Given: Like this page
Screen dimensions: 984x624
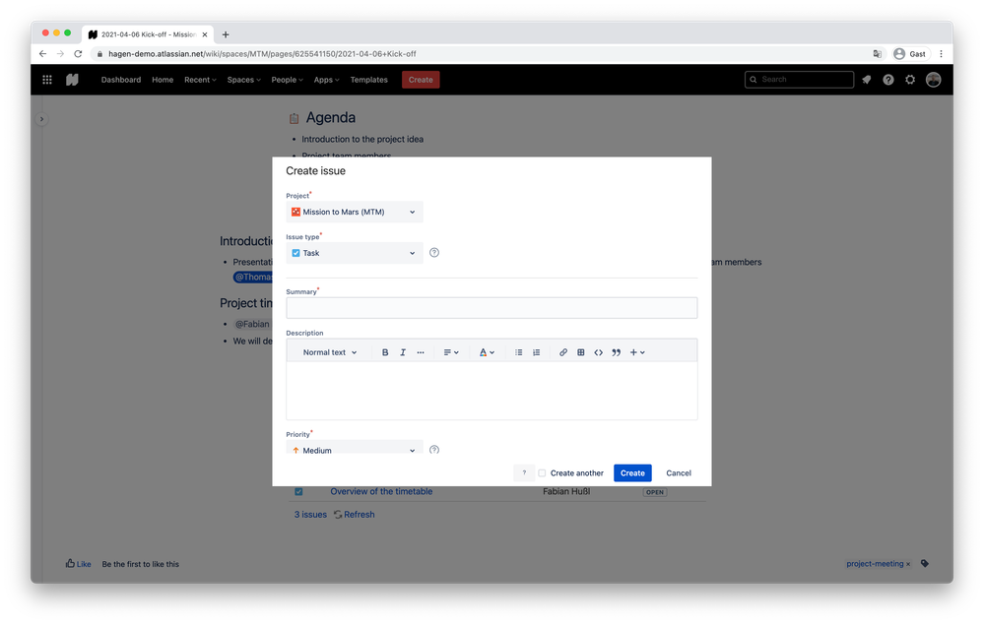Looking at the screenshot, I should click(79, 564).
